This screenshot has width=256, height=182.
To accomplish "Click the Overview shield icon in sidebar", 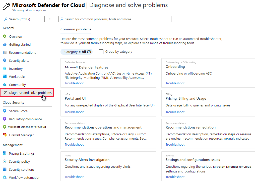I will pos(5,36).
